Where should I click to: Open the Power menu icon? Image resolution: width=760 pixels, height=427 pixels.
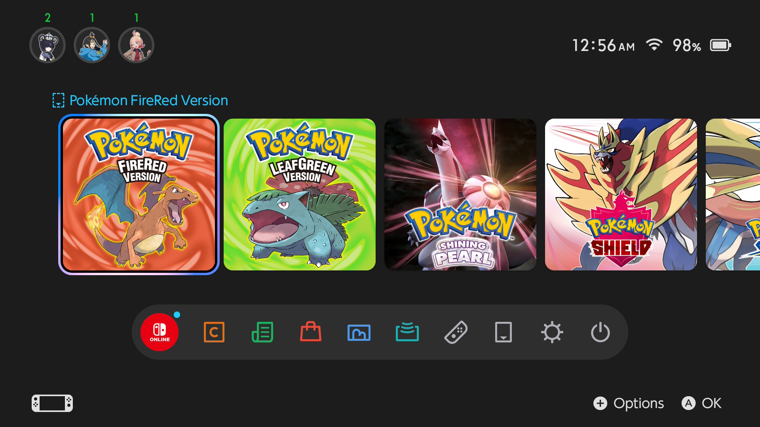click(x=600, y=332)
